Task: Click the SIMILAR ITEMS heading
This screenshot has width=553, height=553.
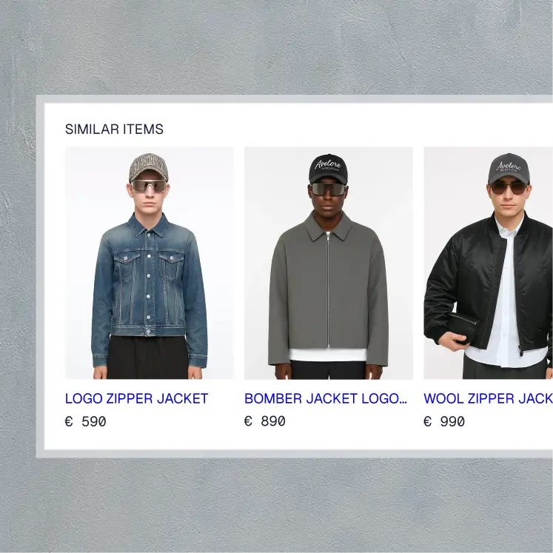Action: [x=114, y=129]
